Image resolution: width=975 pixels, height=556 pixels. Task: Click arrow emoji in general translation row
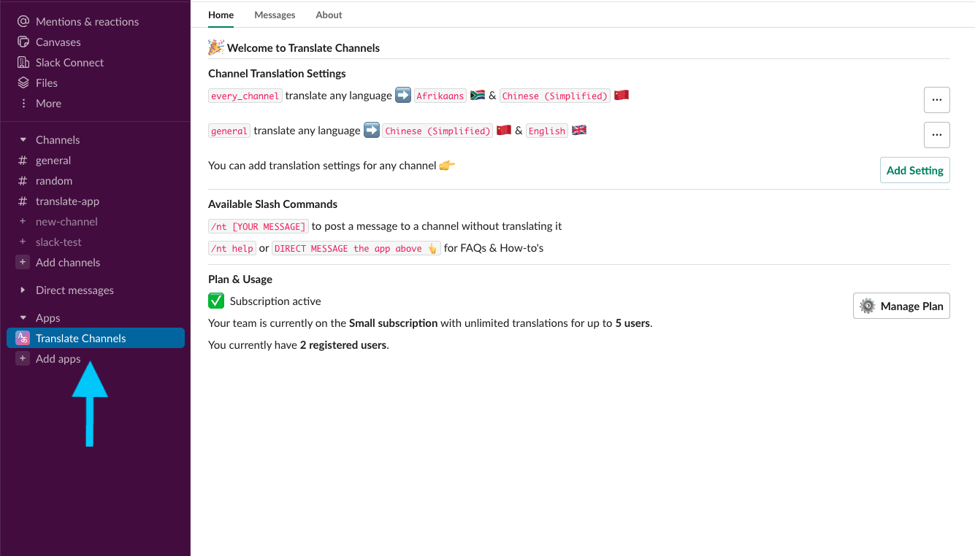(x=372, y=131)
